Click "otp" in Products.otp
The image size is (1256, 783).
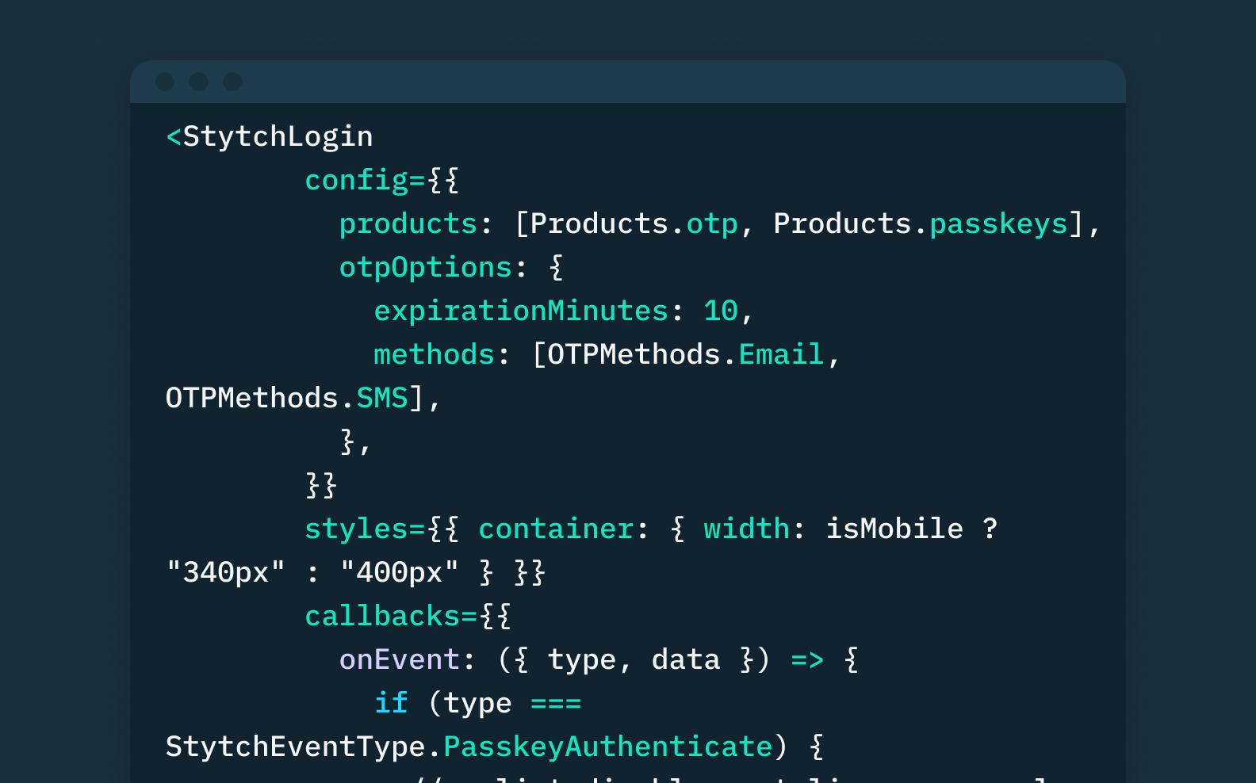tap(712, 225)
